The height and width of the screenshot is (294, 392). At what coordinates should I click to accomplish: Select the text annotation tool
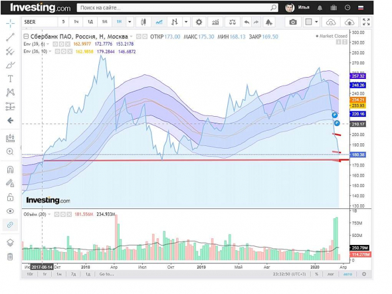click(10, 79)
